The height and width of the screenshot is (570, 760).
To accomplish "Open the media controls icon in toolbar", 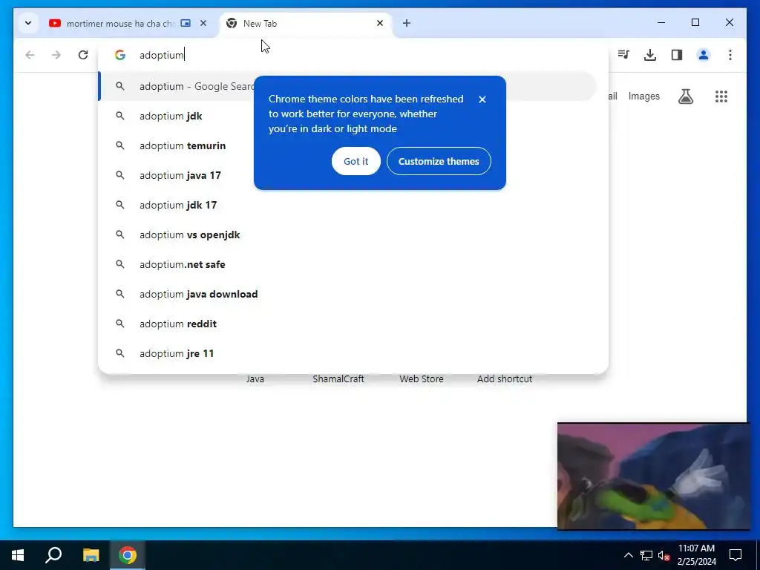I will [623, 55].
